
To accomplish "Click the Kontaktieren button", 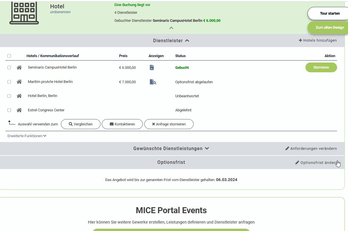I will point(122,124).
